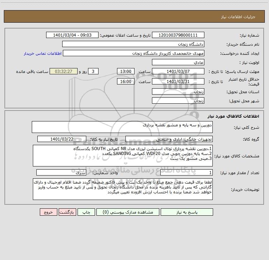
Task: Click the واحد شمارش label
Action: [105, 173]
